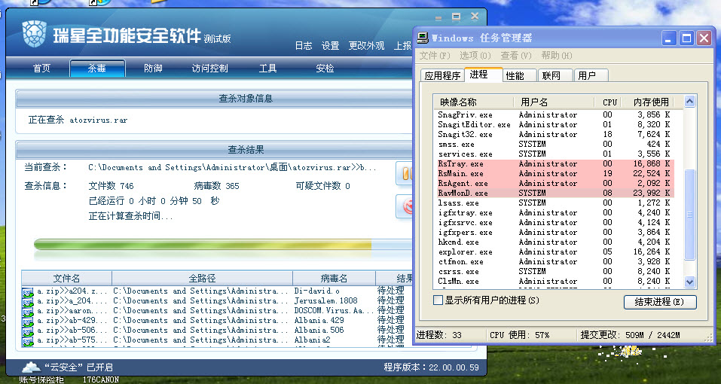Switch to the 防御 tab

[153, 69]
